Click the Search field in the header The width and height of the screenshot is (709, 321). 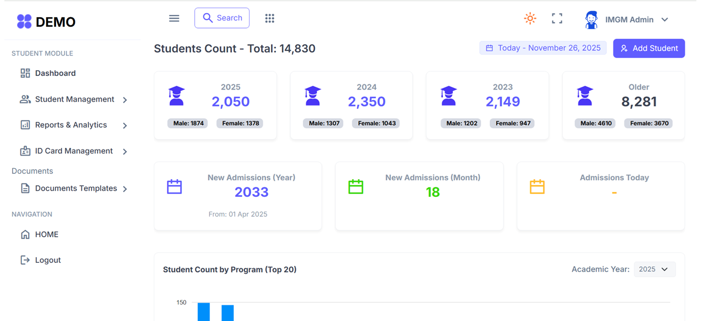[x=222, y=18]
